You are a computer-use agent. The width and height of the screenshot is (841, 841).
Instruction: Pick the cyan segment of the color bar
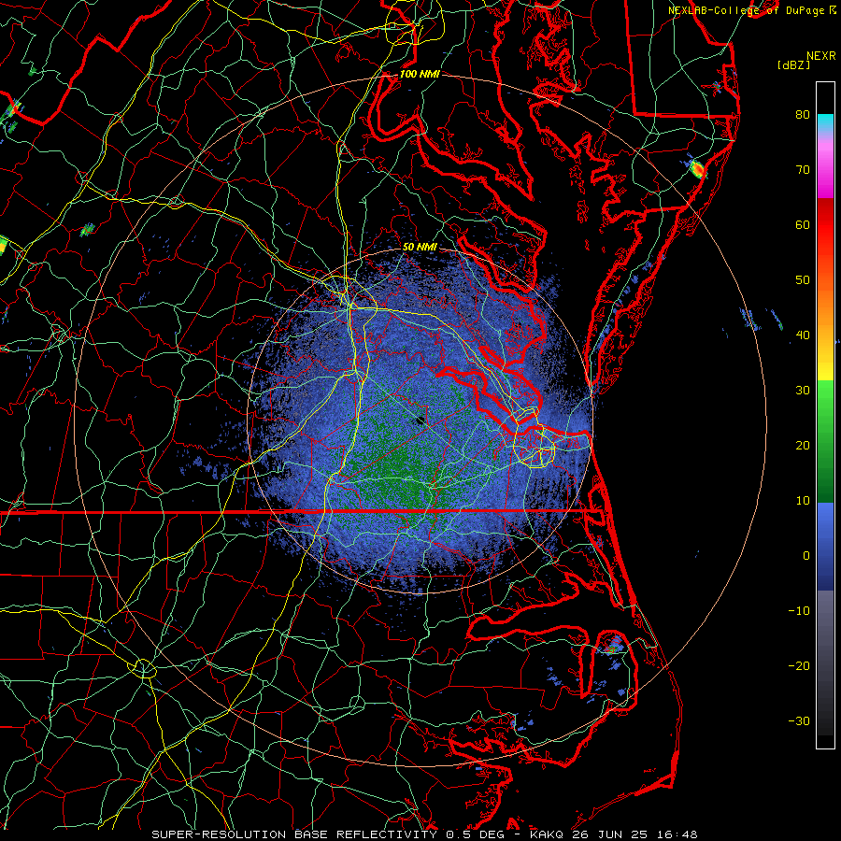(825, 123)
